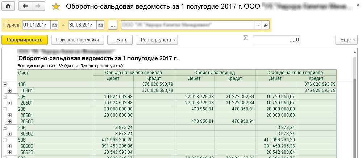Select cell 3 973,24 opening debit of 30602

pyautogui.click(x=113, y=134)
